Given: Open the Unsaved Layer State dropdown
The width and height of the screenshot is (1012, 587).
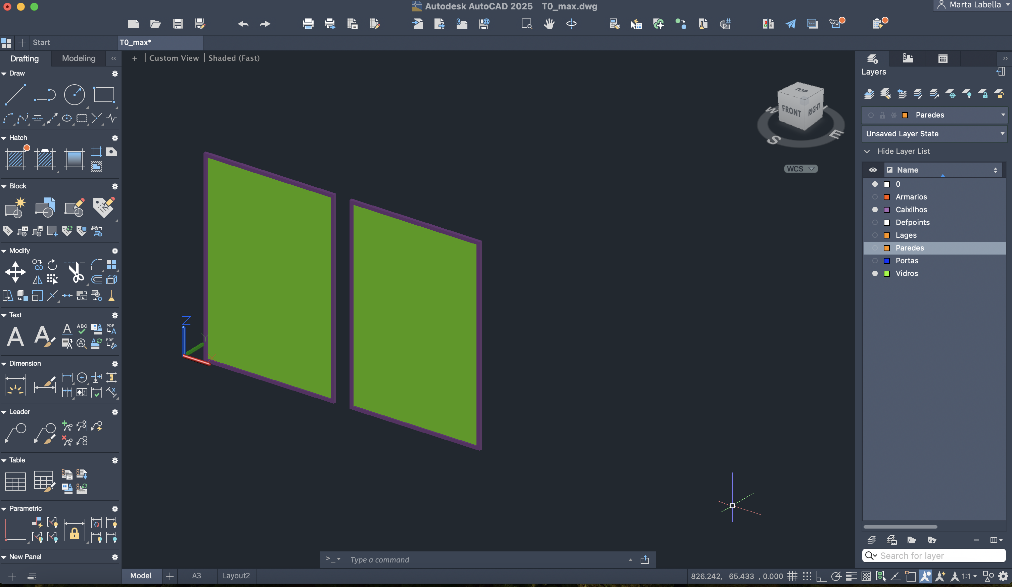Looking at the screenshot, I should point(934,134).
